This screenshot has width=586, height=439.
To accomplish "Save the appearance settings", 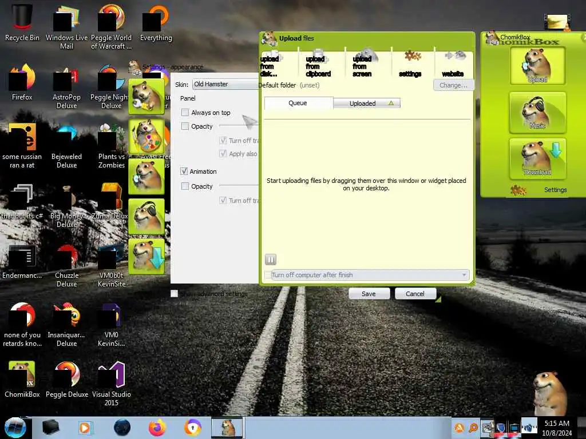I will [369, 294].
